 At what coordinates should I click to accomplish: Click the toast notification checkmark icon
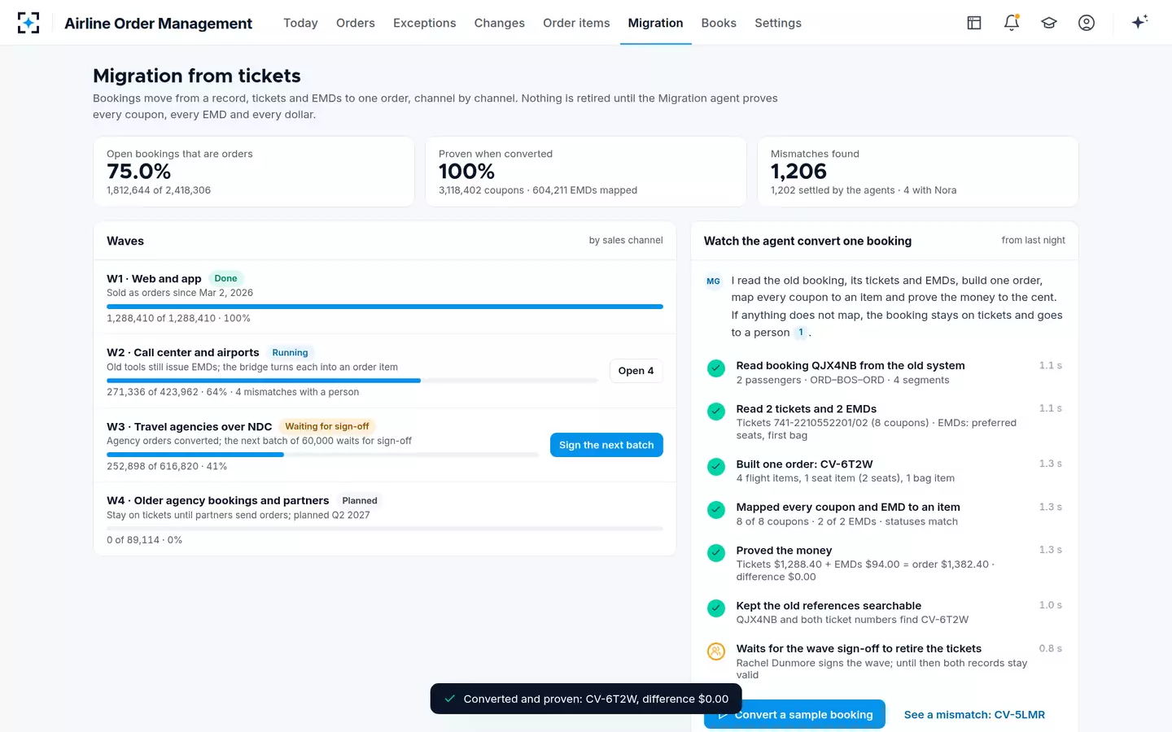pyautogui.click(x=449, y=699)
